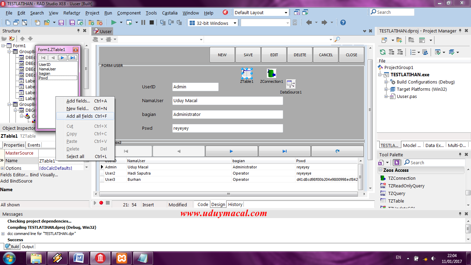Switch to the History tab
Image resolution: width=471 pixels, height=265 pixels.
click(x=235, y=204)
